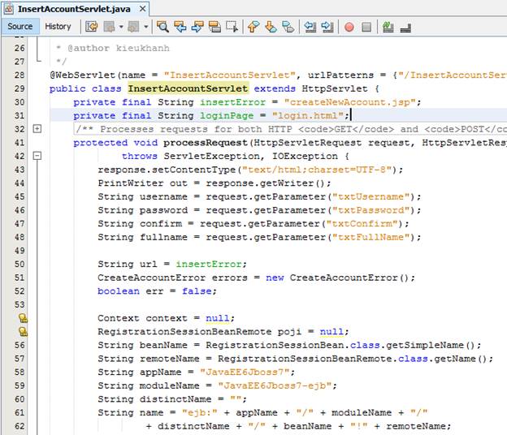Go to Find Previous Occurrence icon

pyautogui.click(x=180, y=27)
